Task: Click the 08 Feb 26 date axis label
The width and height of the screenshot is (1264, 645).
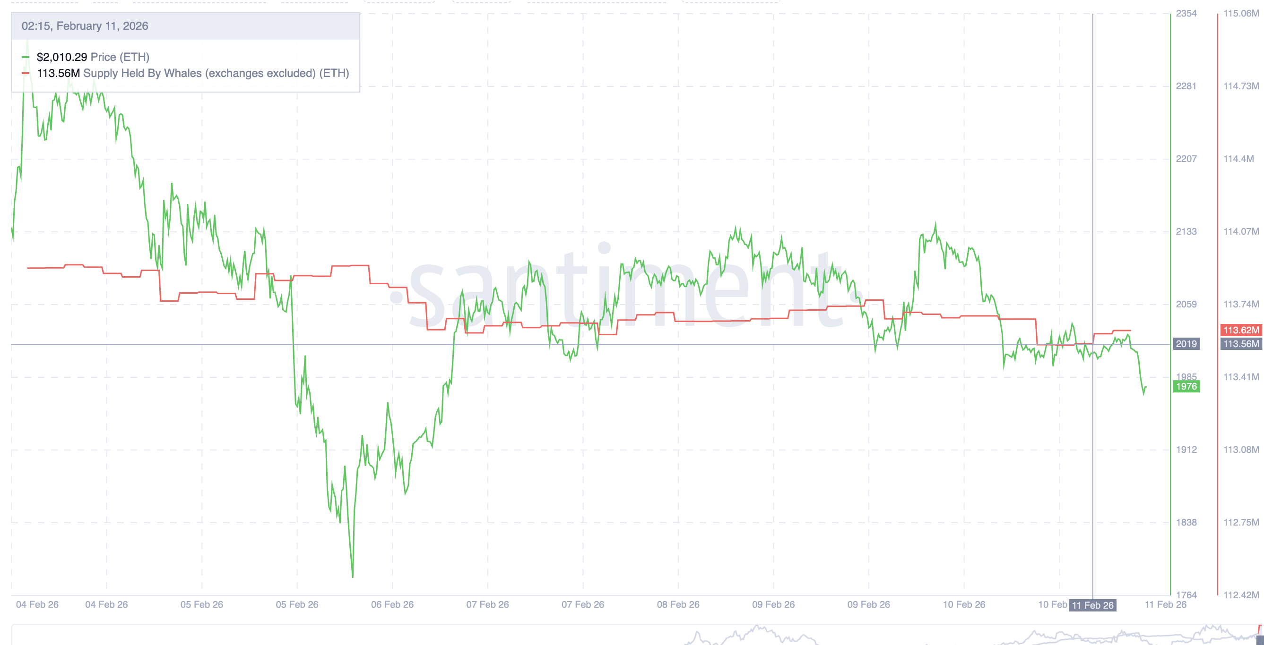Action: tap(678, 605)
